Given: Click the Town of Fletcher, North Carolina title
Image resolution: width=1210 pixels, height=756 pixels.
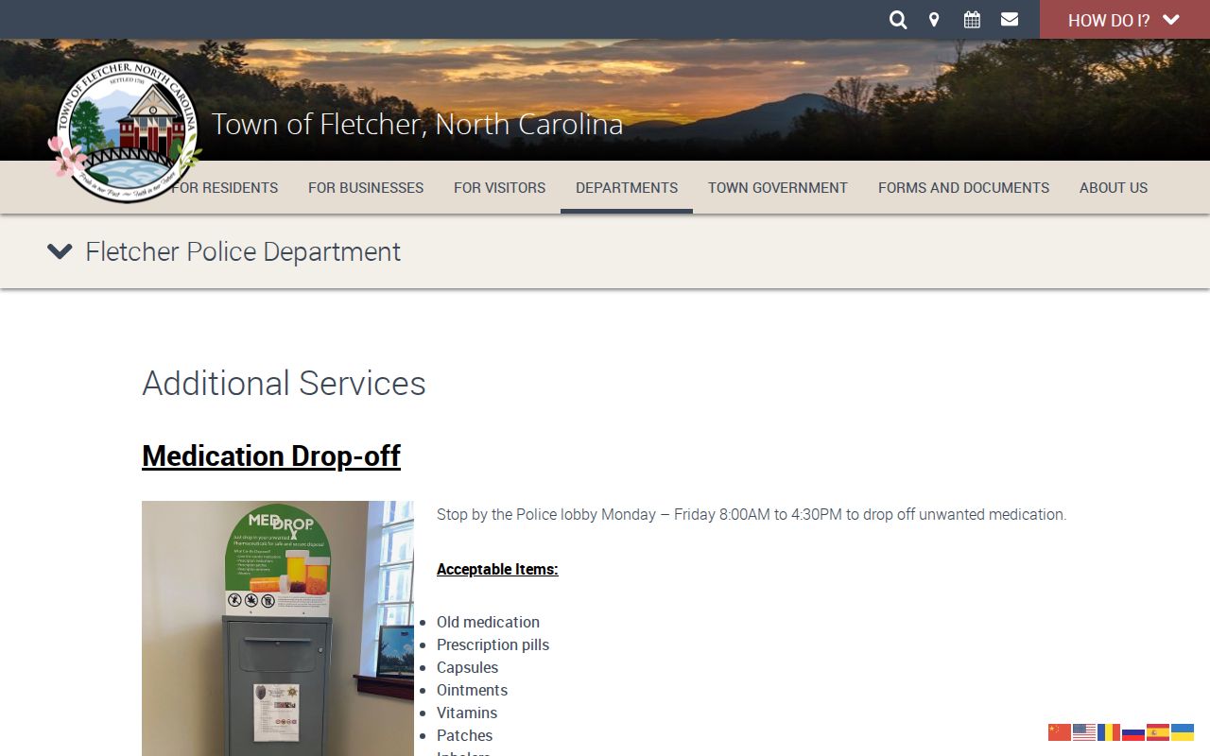Looking at the screenshot, I should coord(417,124).
